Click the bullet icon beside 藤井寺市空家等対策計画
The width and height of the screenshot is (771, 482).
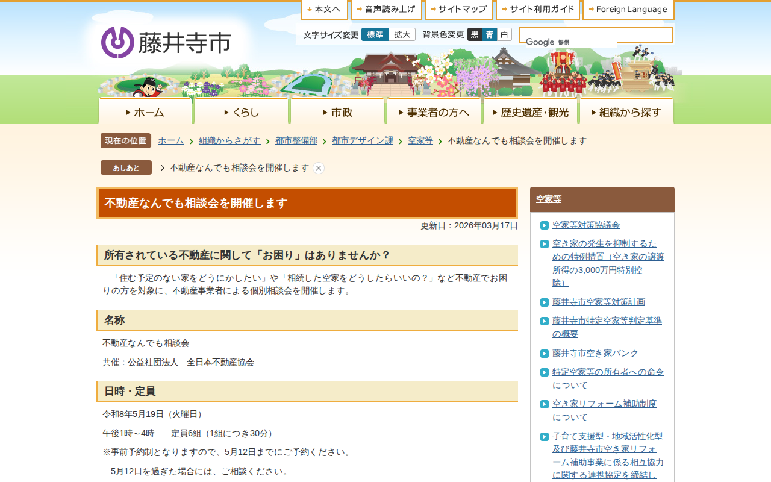tap(545, 302)
